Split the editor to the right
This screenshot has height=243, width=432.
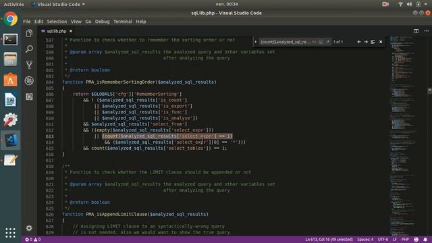pyautogui.click(x=416, y=31)
